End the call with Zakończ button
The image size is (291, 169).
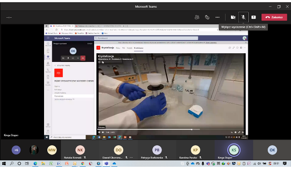click(274, 17)
